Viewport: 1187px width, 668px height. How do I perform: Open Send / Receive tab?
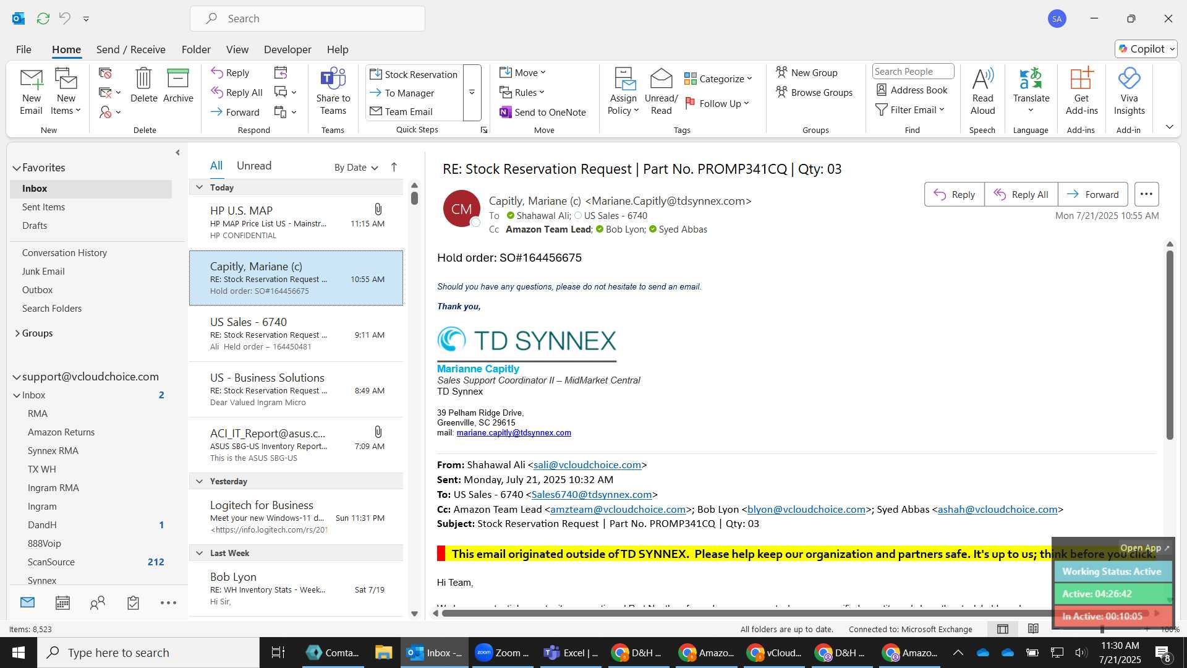click(x=130, y=49)
